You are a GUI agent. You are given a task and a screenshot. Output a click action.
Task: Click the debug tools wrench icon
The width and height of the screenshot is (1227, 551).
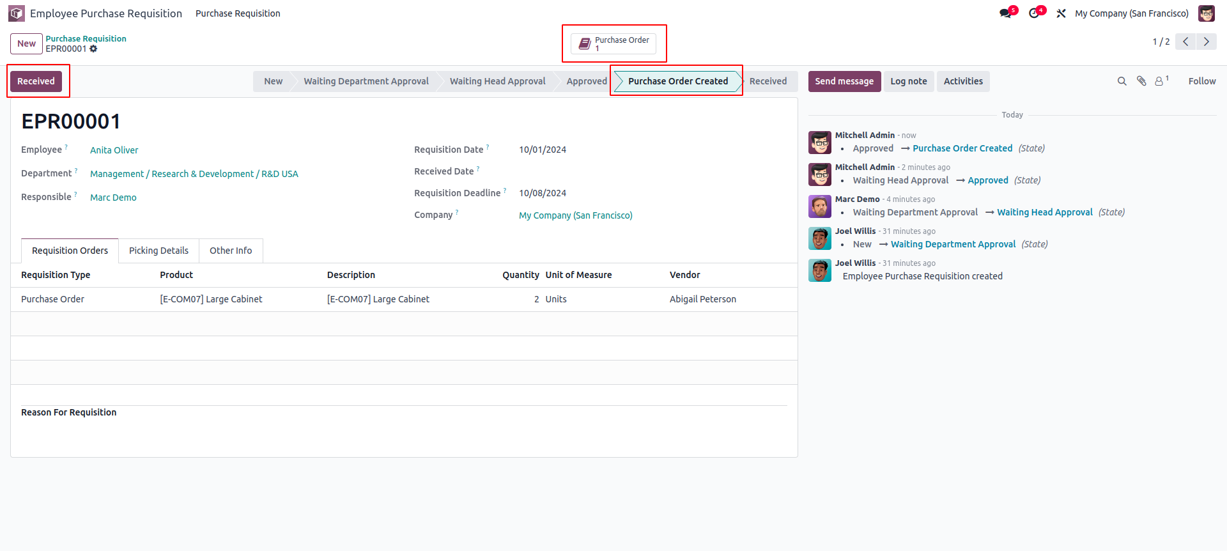click(1061, 13)
